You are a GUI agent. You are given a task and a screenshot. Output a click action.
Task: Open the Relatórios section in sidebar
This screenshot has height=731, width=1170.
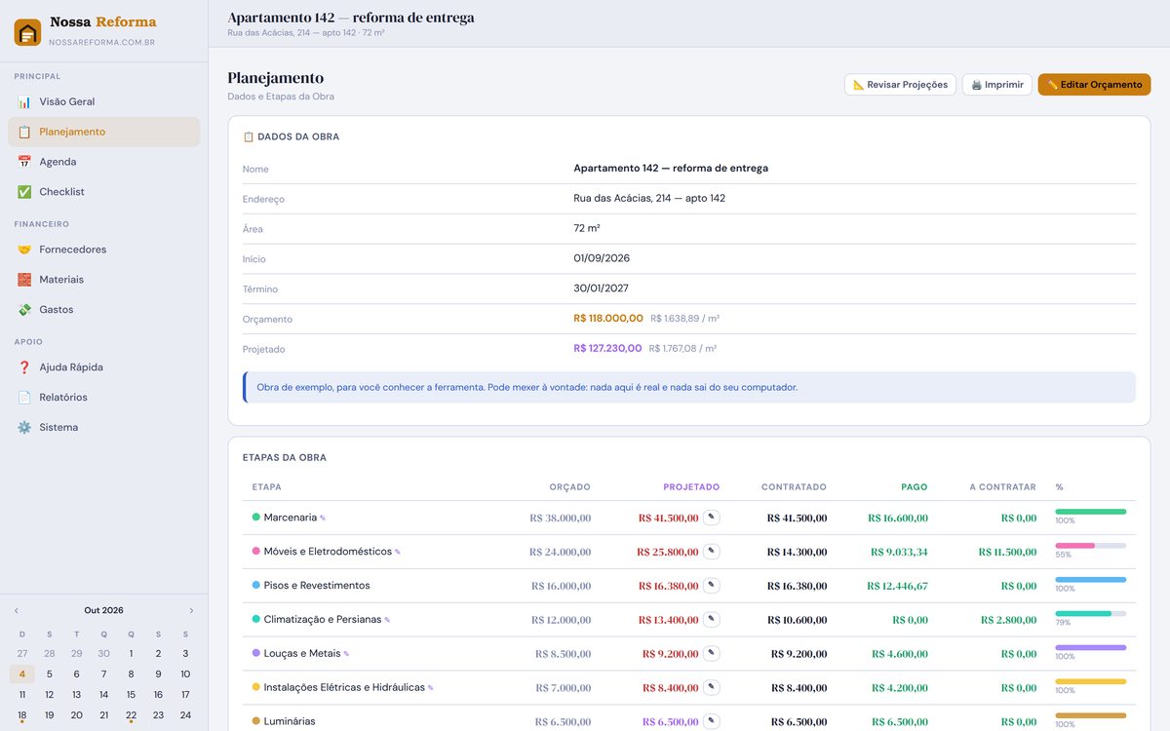coord(103,398)
